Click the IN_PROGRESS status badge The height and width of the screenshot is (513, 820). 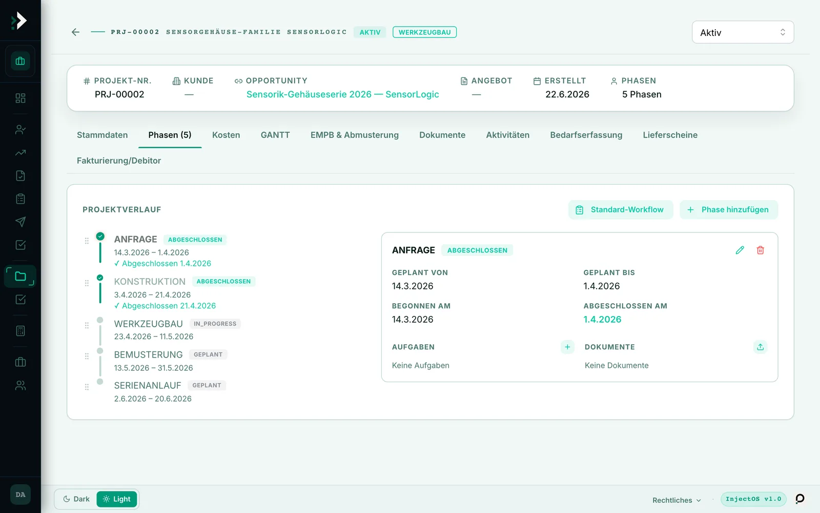(215, 324)
